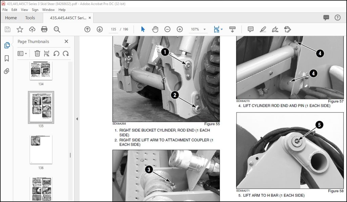Go to next page arrow
347x202 pixels.
(x=100, y=29)
